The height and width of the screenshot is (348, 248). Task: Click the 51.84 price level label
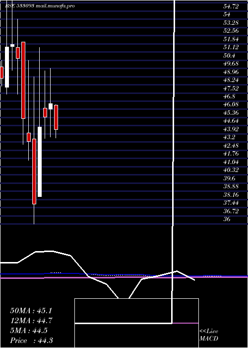(231, 39)
